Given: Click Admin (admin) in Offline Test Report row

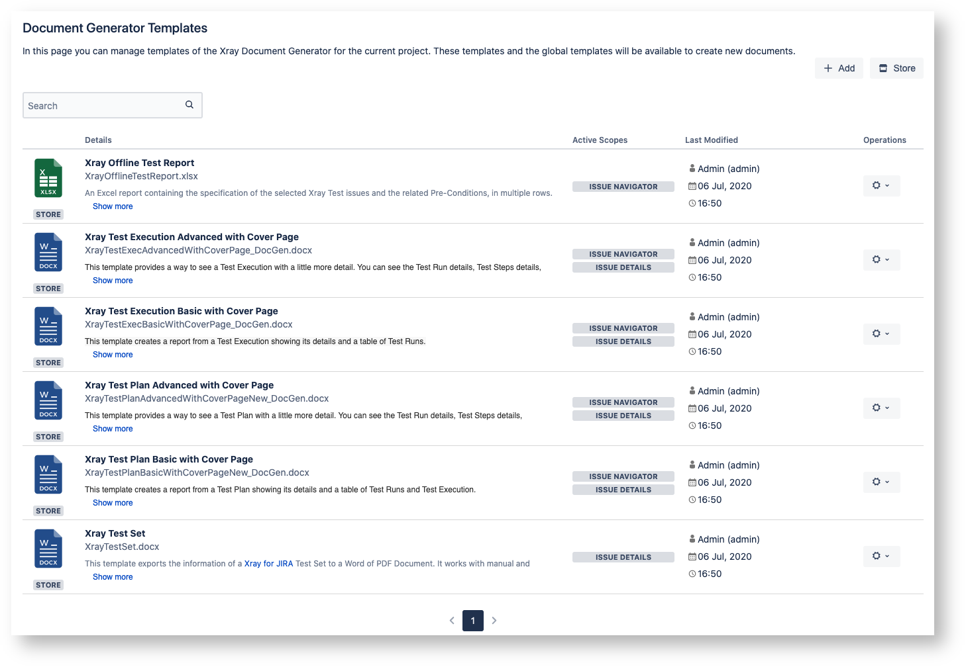Looking at the screenshot, I should coord(728,169).
